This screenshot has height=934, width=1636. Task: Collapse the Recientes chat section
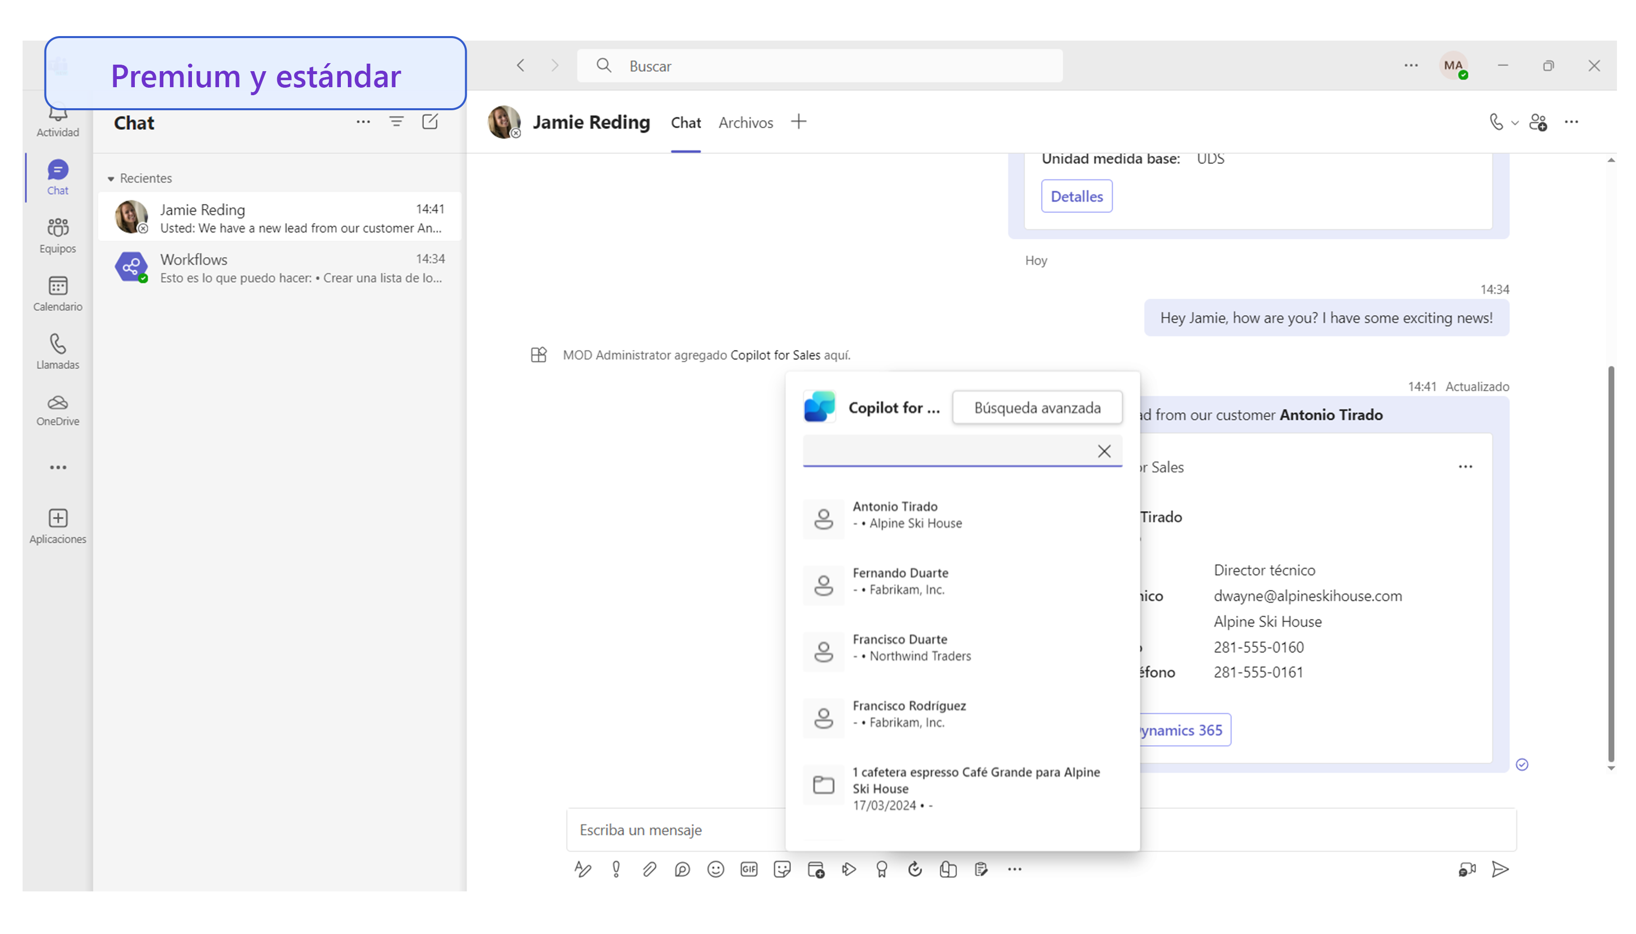[x=111, y=178]
